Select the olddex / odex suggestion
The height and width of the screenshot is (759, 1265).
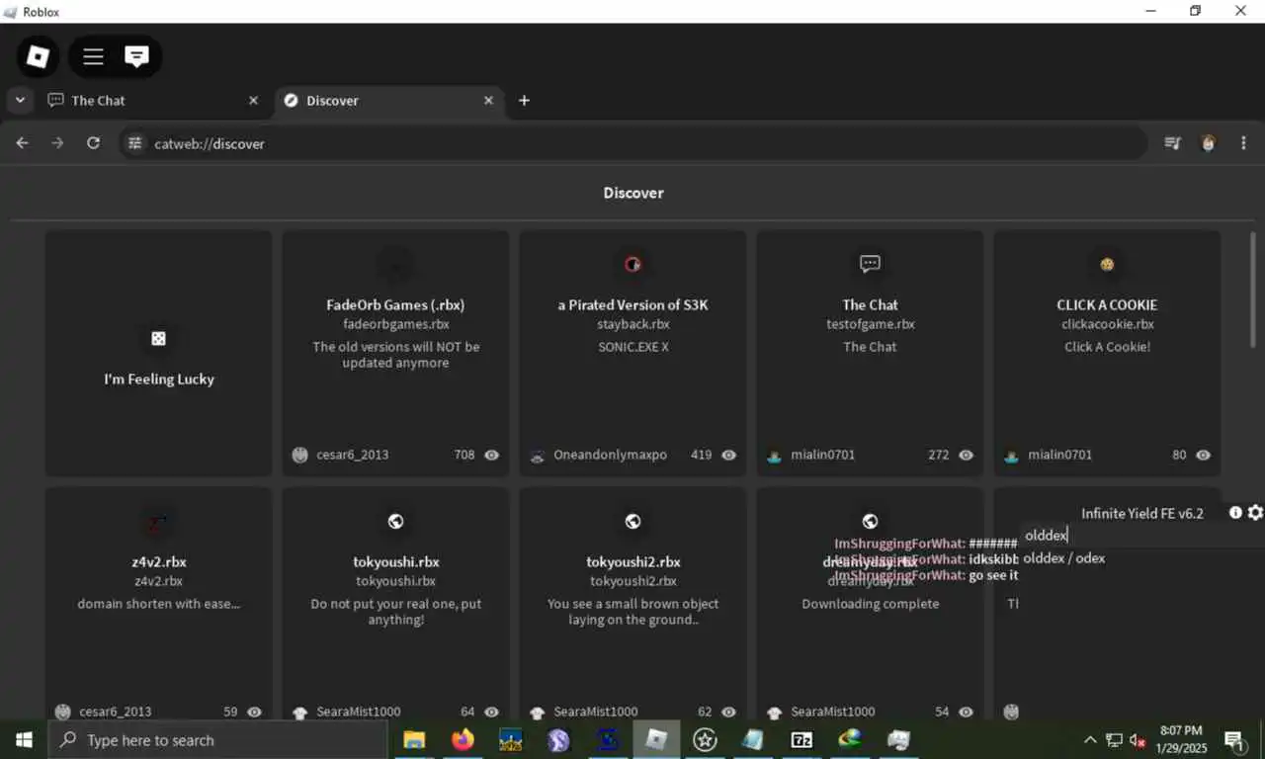click(1064, 558)
